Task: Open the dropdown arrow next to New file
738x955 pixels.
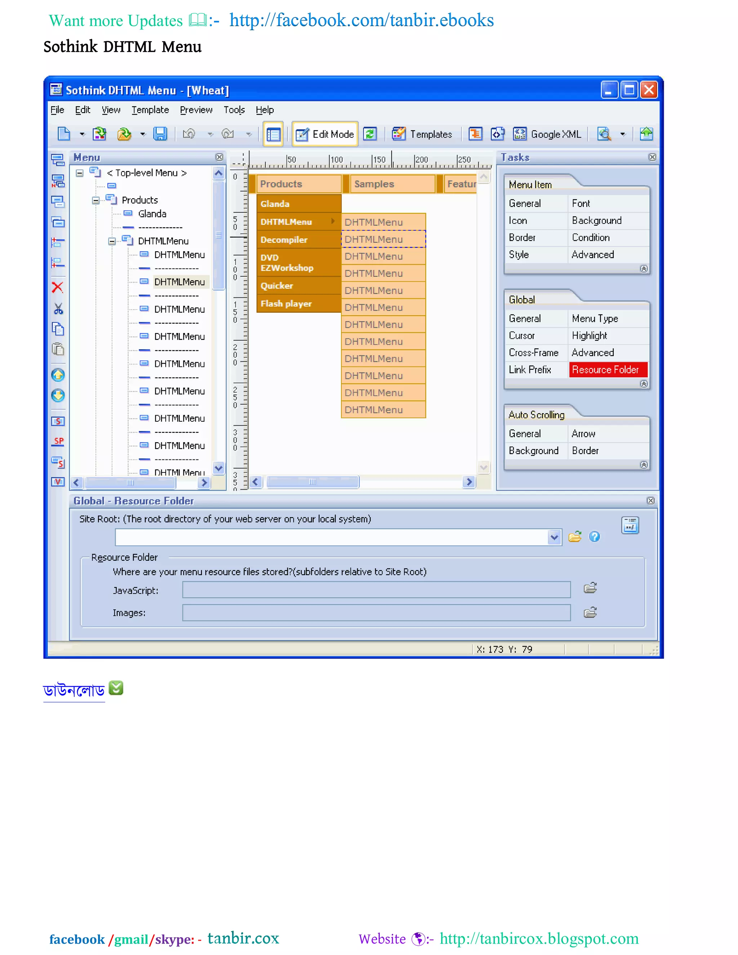Action: tap(82, 134)
